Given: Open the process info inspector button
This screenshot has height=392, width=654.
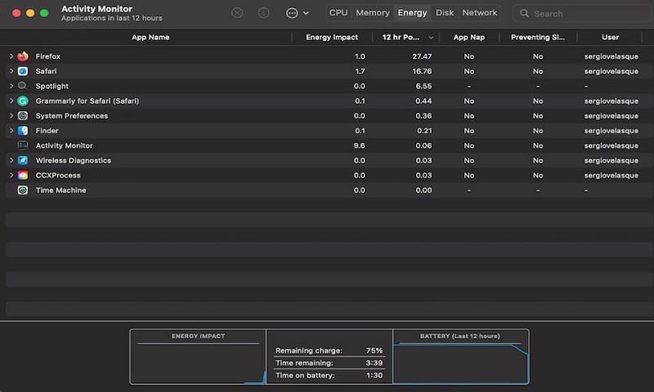Looking at the screenshot, I should 263,13.
